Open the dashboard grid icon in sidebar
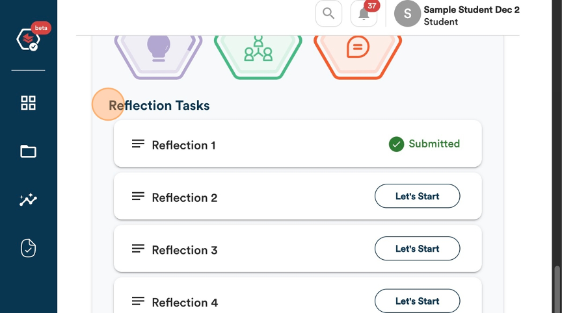562x313 pixels. (29, 103)
